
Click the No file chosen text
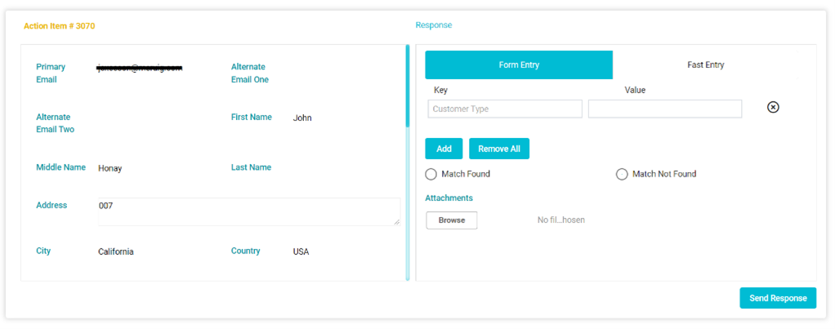click(560, 220)
